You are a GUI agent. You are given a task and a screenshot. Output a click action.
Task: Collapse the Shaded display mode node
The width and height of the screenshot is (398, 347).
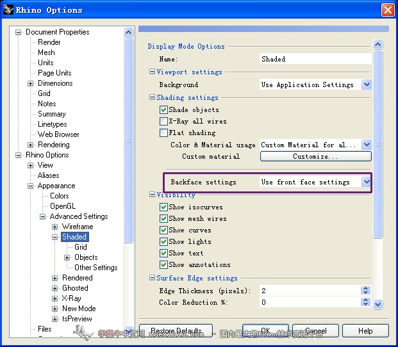54,237
